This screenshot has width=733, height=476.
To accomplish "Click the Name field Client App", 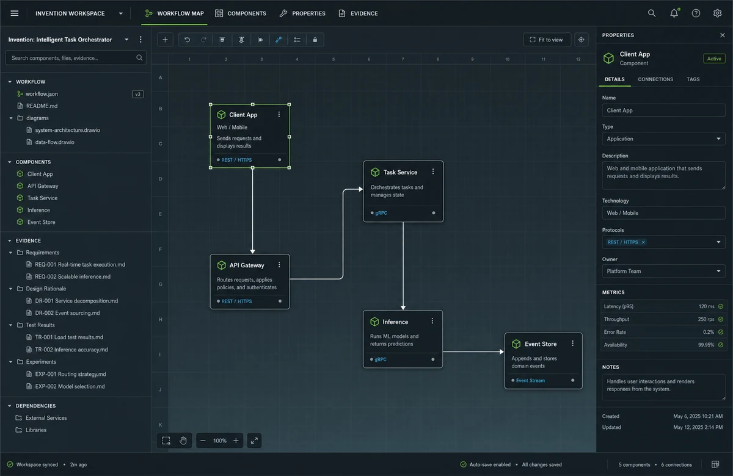I will [x=663, y=110].
